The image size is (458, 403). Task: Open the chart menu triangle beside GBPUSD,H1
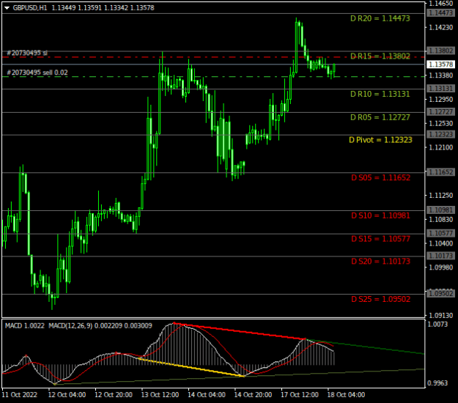(7, 8)
